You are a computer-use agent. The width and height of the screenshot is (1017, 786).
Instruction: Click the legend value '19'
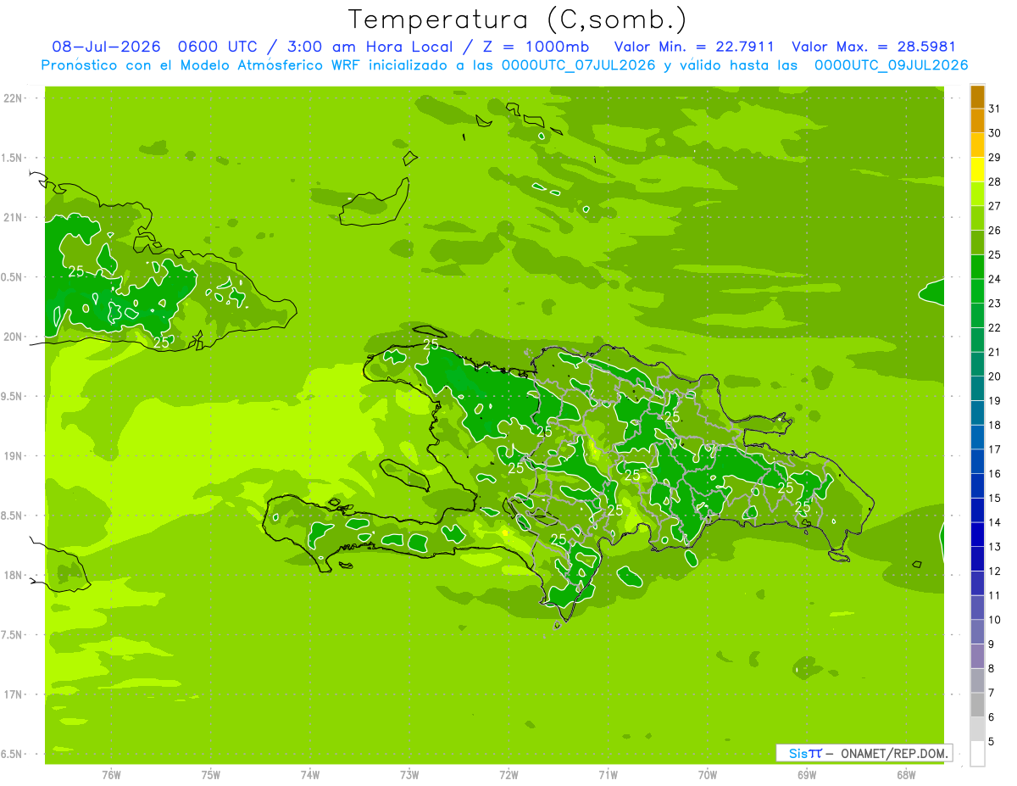point(995,400)
